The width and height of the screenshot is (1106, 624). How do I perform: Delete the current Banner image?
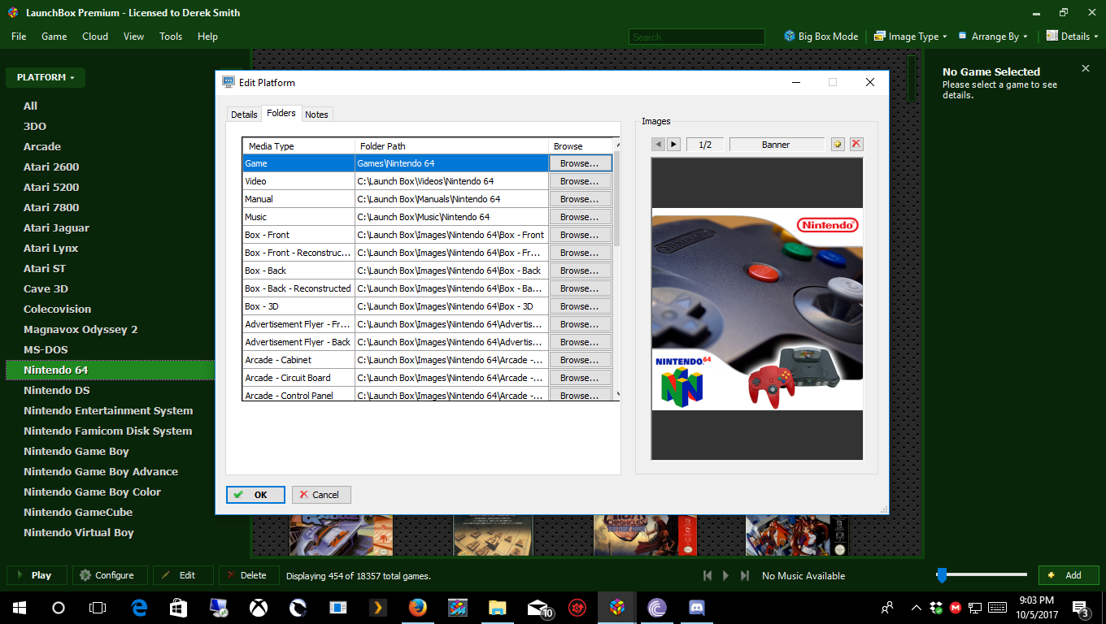[856, 145]
